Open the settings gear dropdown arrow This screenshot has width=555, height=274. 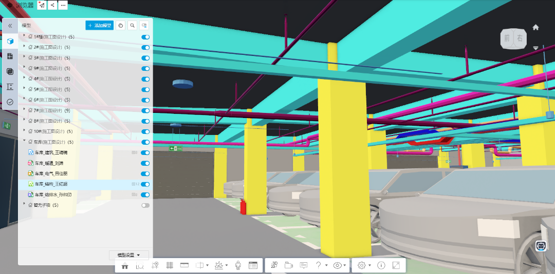click(369, 265)
